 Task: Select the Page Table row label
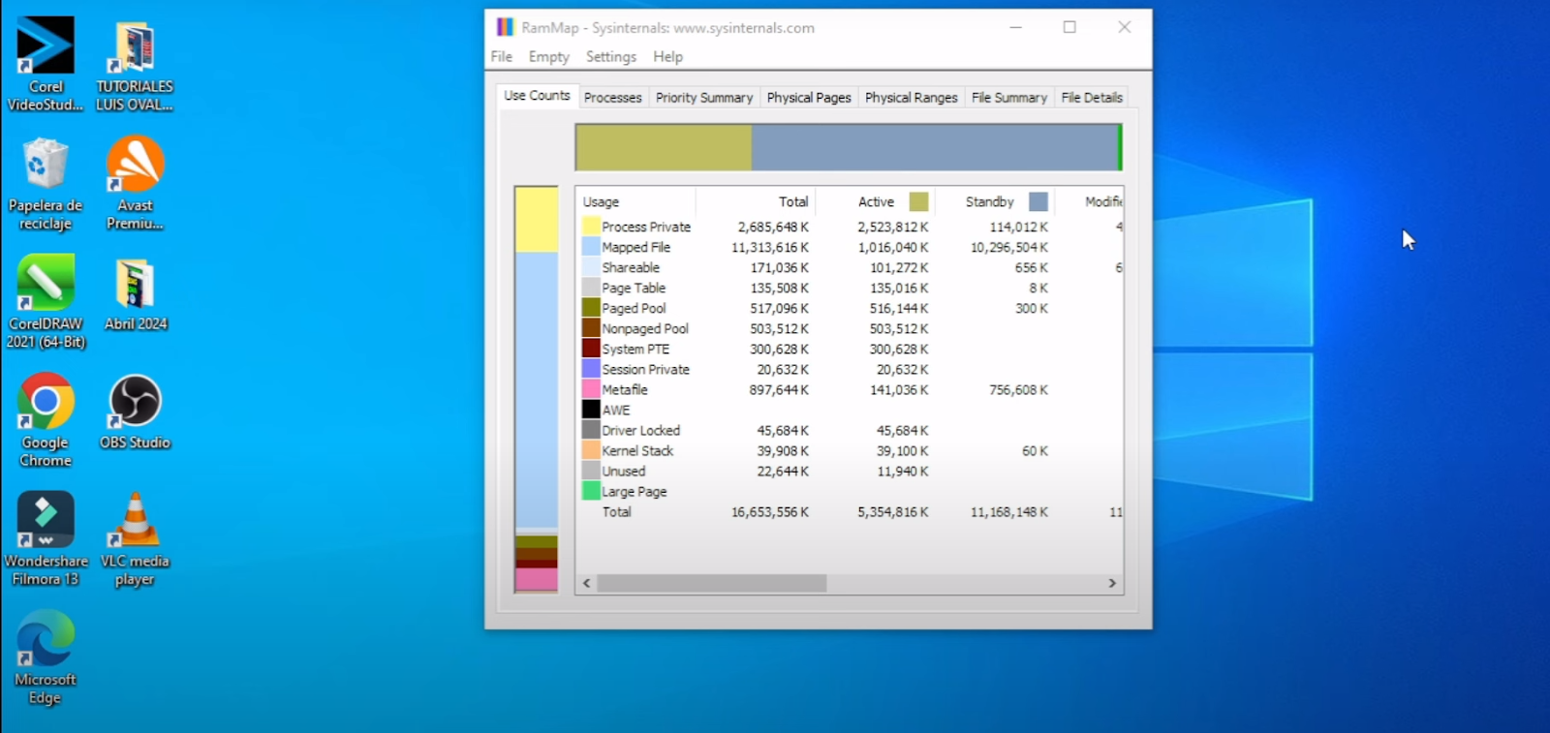pos(634,288)
